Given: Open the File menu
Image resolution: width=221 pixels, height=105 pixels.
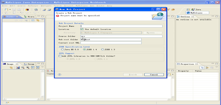Looking at the screenshot, I should 5,6.
